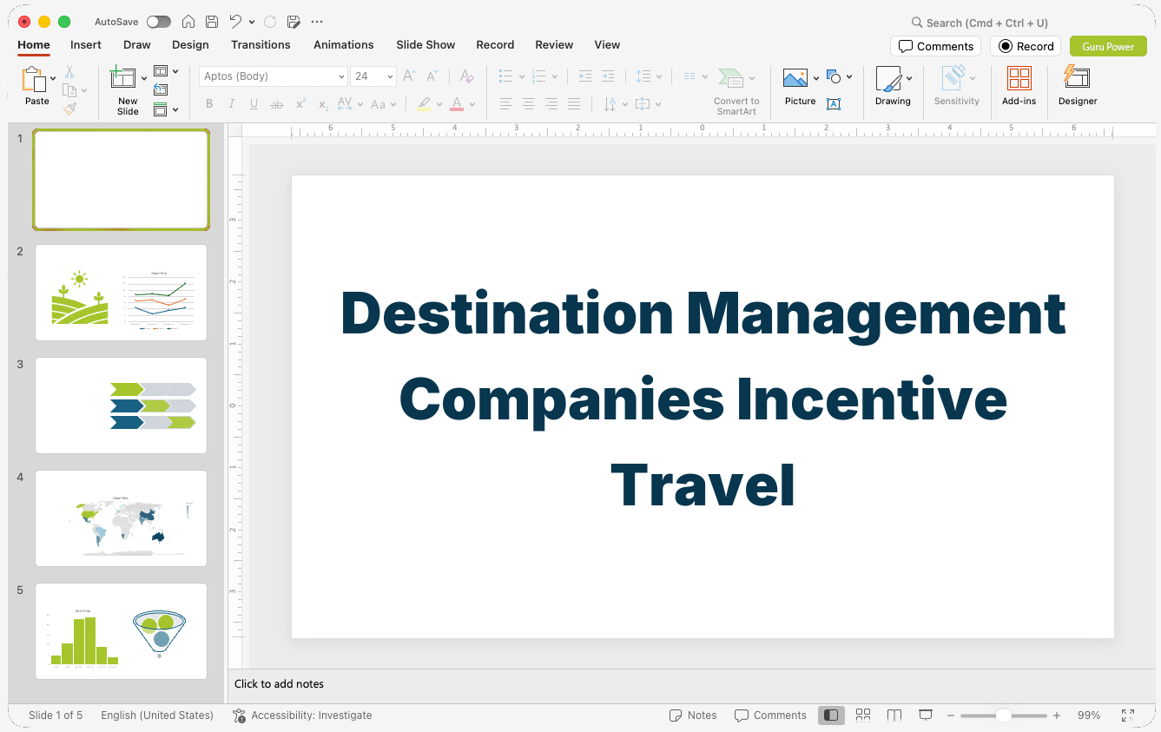Toggle Center alignment
The image size is (1161, 732).
coord(529,104)
